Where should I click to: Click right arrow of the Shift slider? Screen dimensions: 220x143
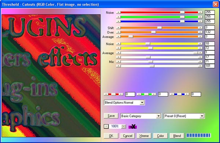200,28
